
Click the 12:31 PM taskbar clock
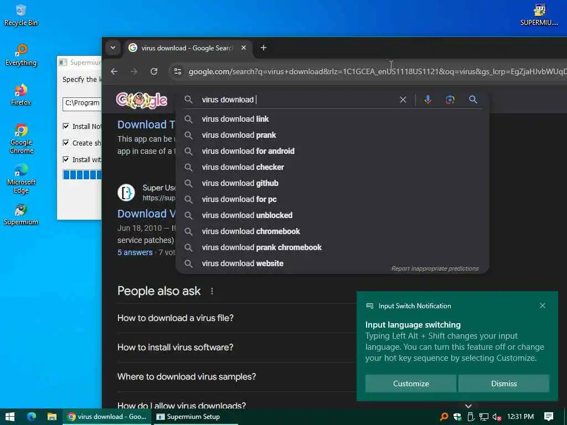click(x=520, y=417)
